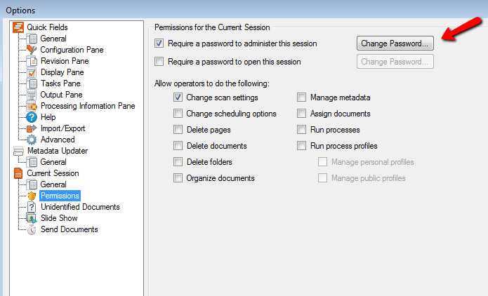The width and height of the screenshot is (488, 296).
Task: Disable the Change scan settings checkbox
Action: [x=178, y=97]
